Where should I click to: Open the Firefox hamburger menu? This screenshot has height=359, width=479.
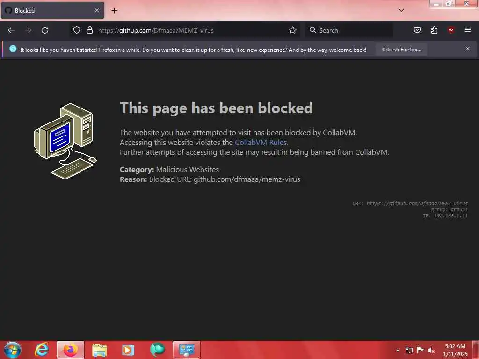tap(468, 30)
